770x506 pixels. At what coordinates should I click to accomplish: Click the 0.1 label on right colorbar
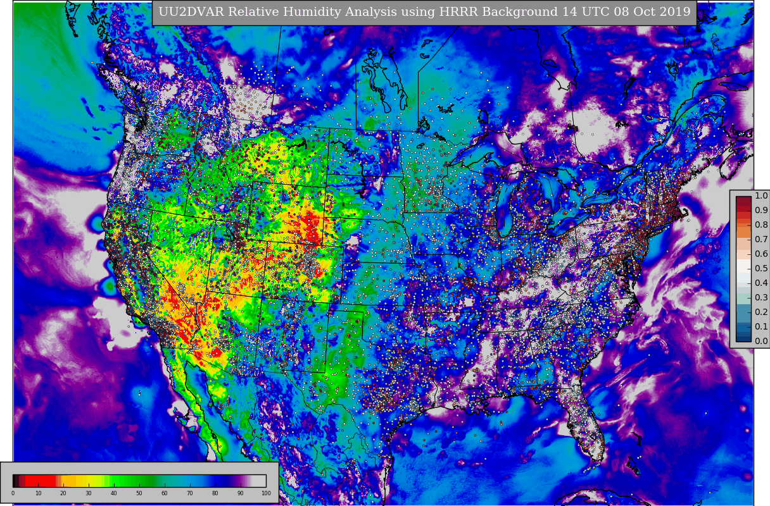click(761, 326)
